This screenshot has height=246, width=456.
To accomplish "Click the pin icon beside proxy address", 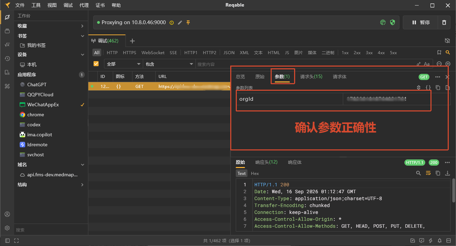I will (188, 22).
